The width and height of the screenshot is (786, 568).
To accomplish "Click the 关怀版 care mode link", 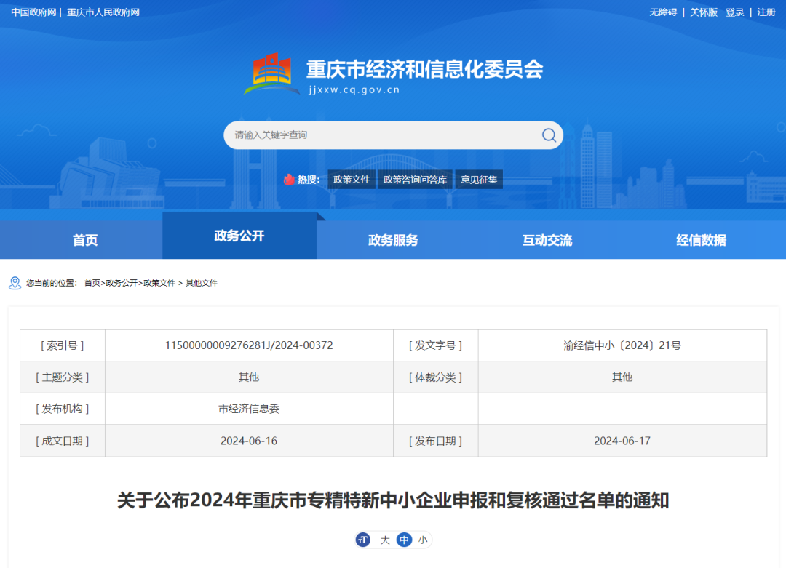I will (704, 12).
